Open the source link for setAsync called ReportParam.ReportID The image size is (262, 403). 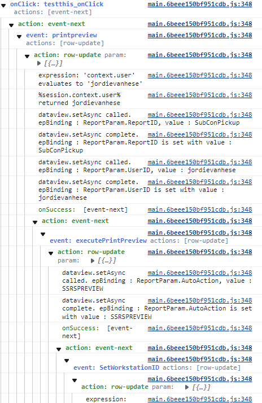pyautogui.click(x=200, y=115)
